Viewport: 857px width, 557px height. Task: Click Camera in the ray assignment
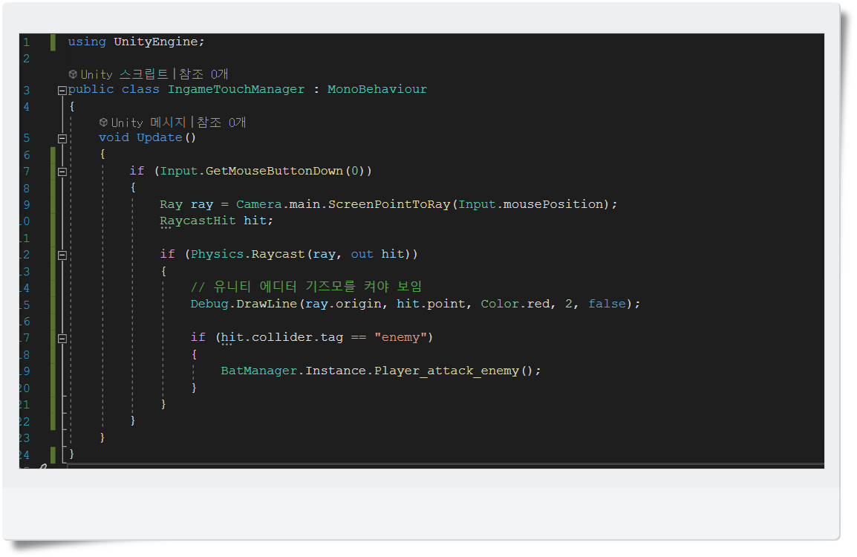pyautogui.click(x=258, y=204)
